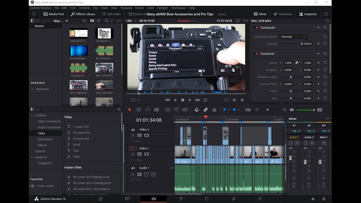
Task: Choose the Scroll title
Action: 76,145
